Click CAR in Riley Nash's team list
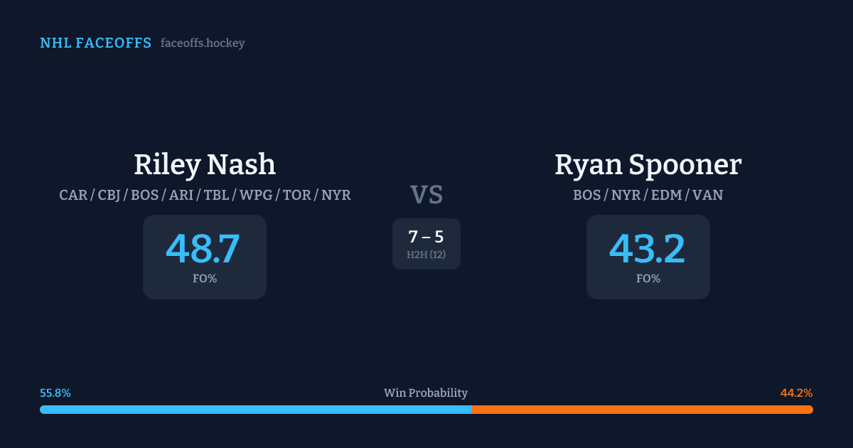Screen dimensions: 853x448 pyautogui.click(x=73, y=195)
